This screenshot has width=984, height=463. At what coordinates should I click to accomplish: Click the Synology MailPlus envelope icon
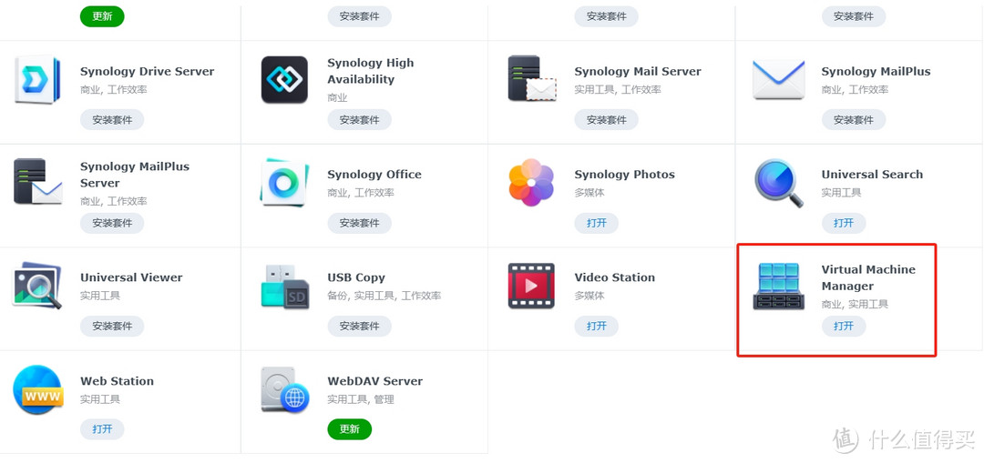(779, 79)
